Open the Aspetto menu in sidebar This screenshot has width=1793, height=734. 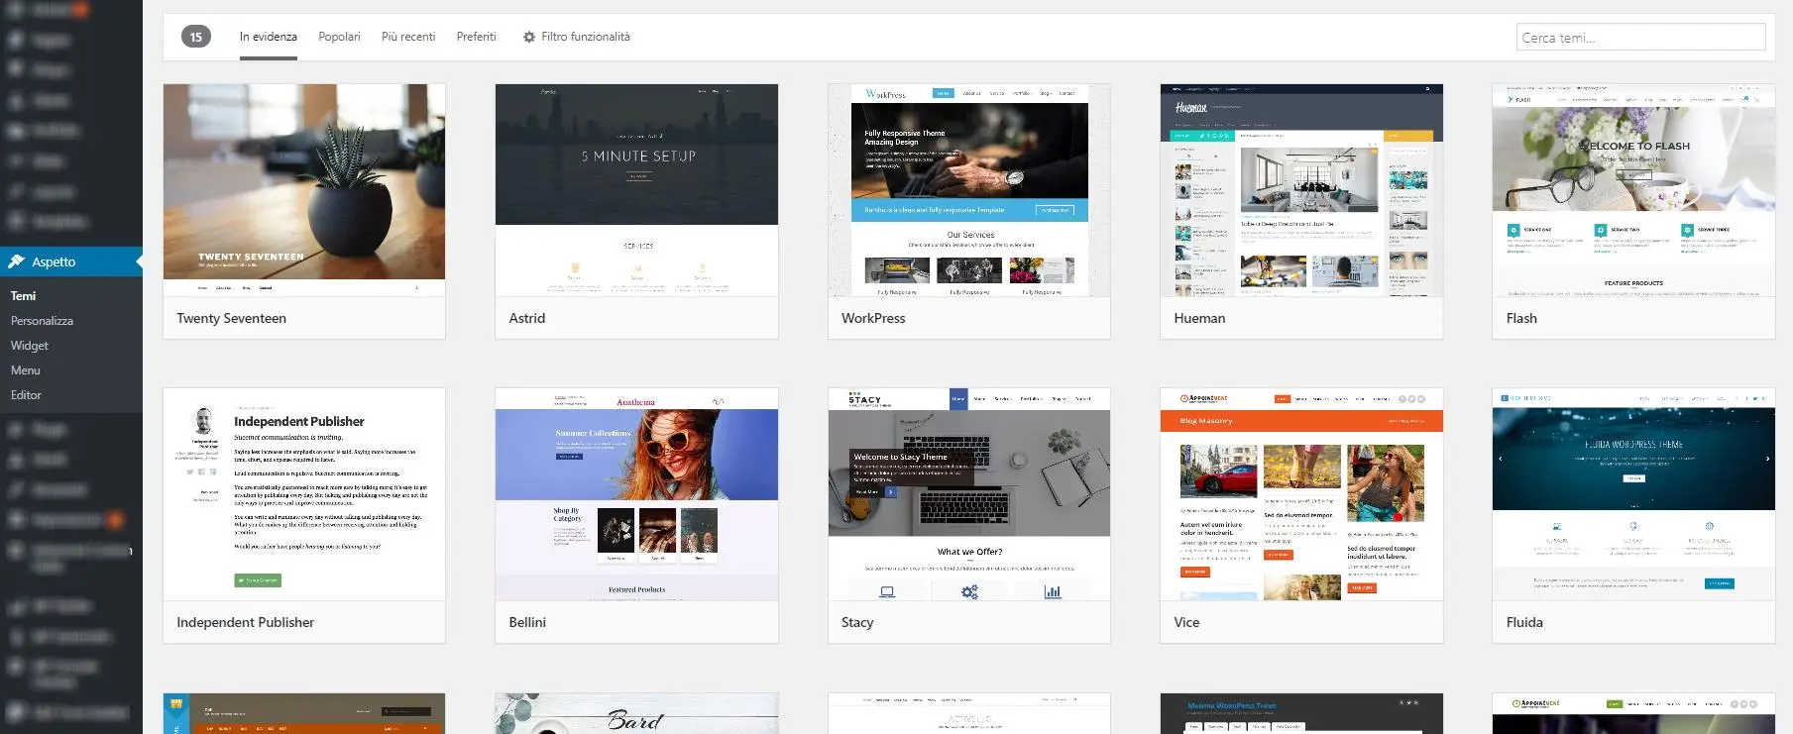[71, 262]
